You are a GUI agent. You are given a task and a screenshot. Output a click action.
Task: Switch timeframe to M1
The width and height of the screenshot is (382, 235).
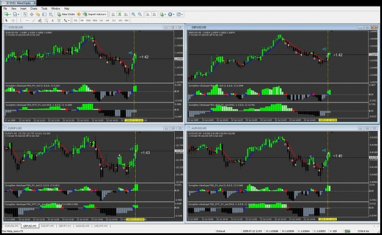click(76, 20)
